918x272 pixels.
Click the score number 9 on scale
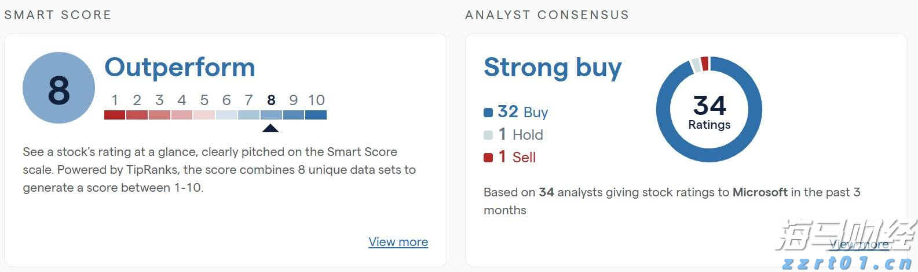tap(293, 100)
